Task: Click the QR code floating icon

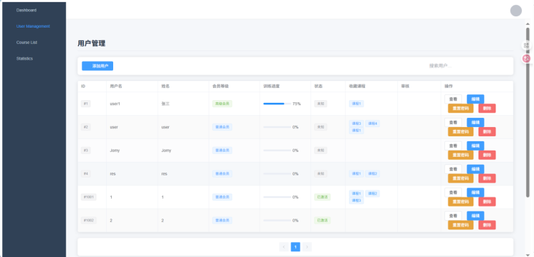Action: tap(526, 45)
